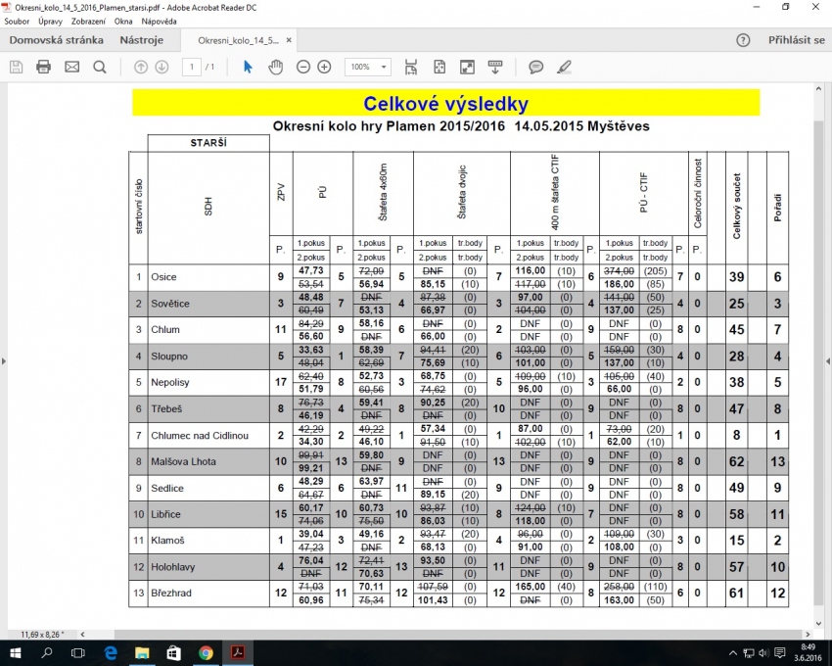Open the Action Center notifications icon
Viewport: 832px width, 666px height.
[x=780, y=652]
